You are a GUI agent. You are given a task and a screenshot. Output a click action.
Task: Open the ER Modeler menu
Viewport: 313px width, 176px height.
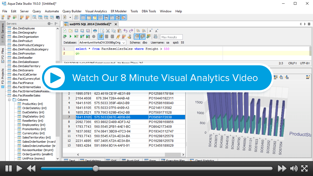click(x=119, y=11)
